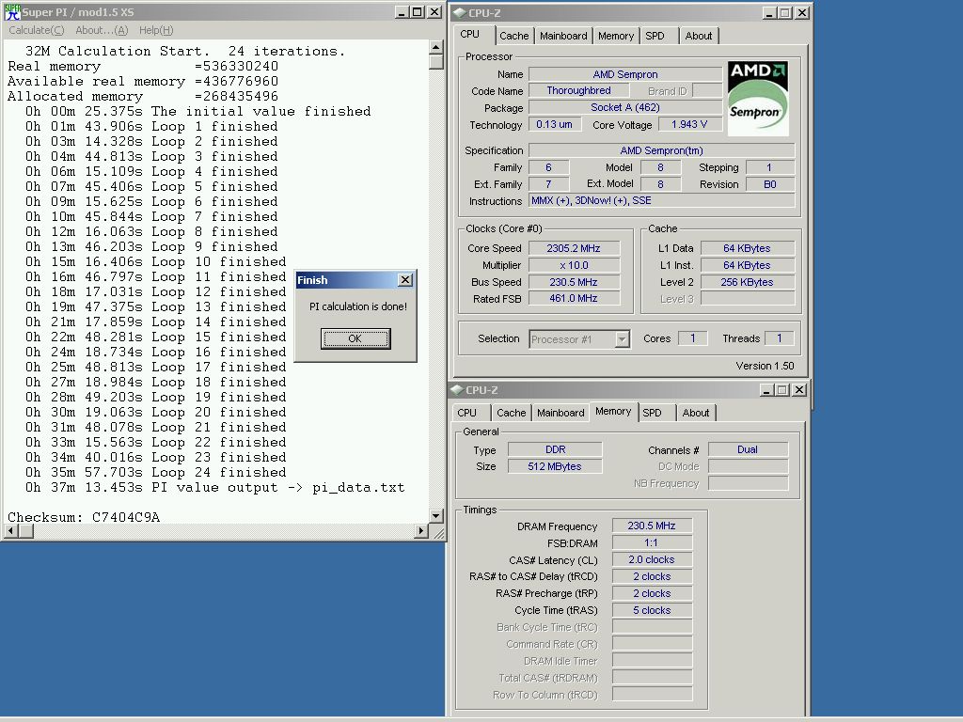Screen dimensions: 963x722
Task: Open About tab in lower CPU-Z
Action: tap(695, 413)
